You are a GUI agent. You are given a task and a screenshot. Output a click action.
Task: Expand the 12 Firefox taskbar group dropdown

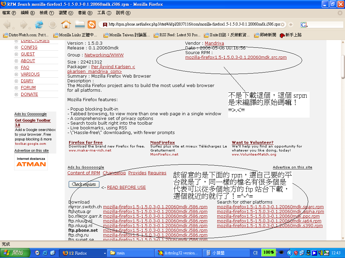click(105, 253)
